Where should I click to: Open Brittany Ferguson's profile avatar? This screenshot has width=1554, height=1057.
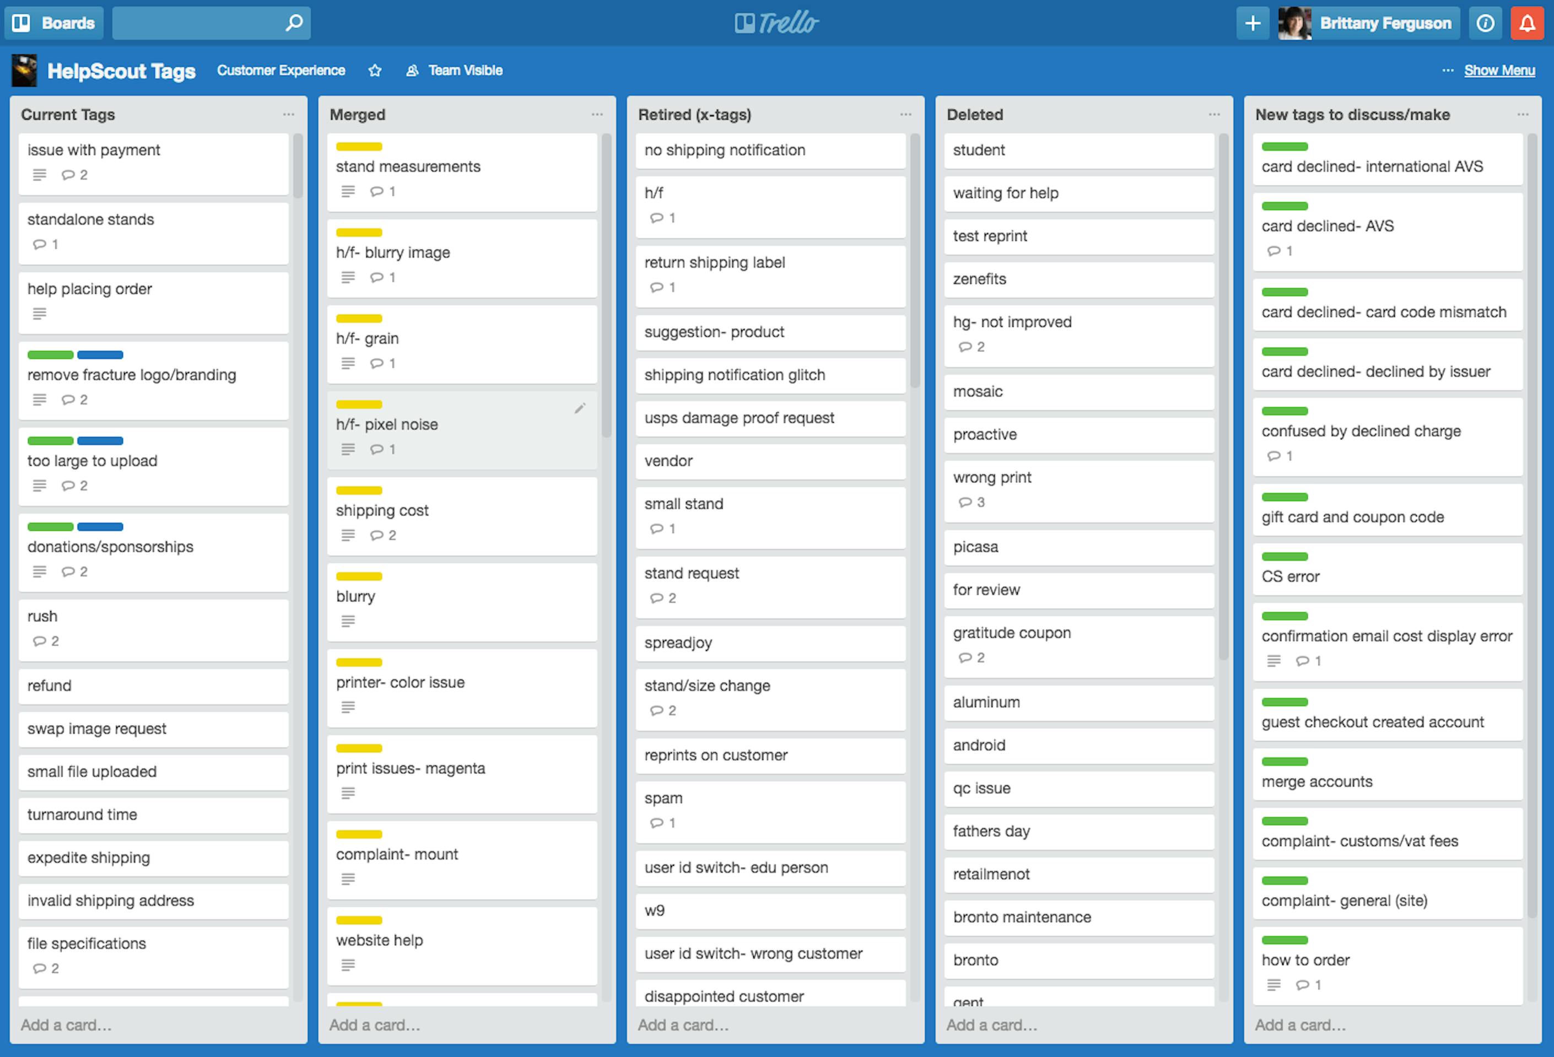pyautogui.click(x=1294, y=23)
